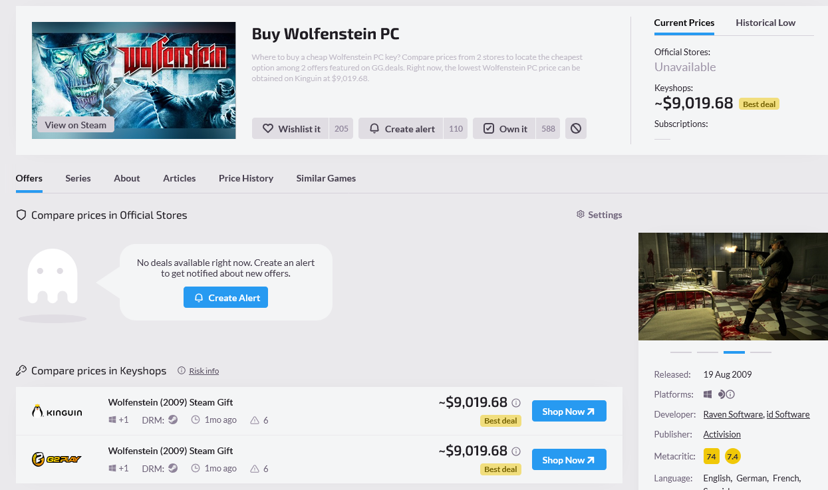Click clock icon in G2Play row
The height and width of the screenshot is (490, 828).
pos(196,469)
